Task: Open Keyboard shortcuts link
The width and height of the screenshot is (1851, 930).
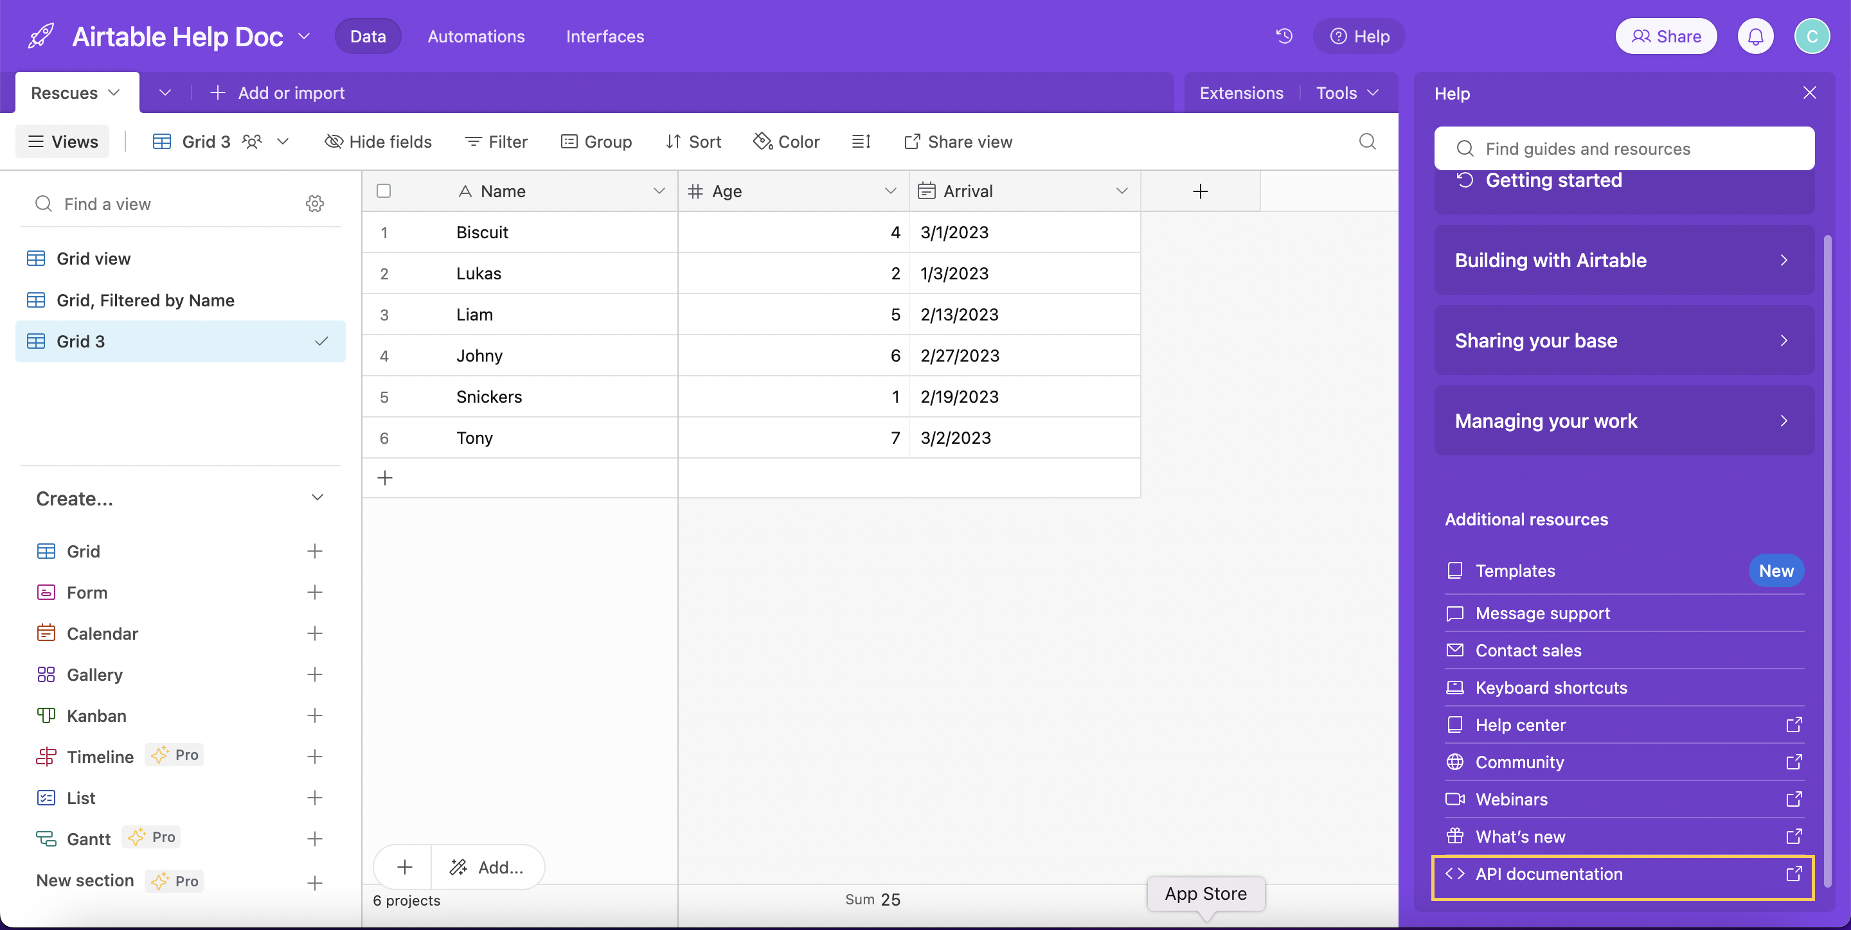Action: tap(1624, 688)
